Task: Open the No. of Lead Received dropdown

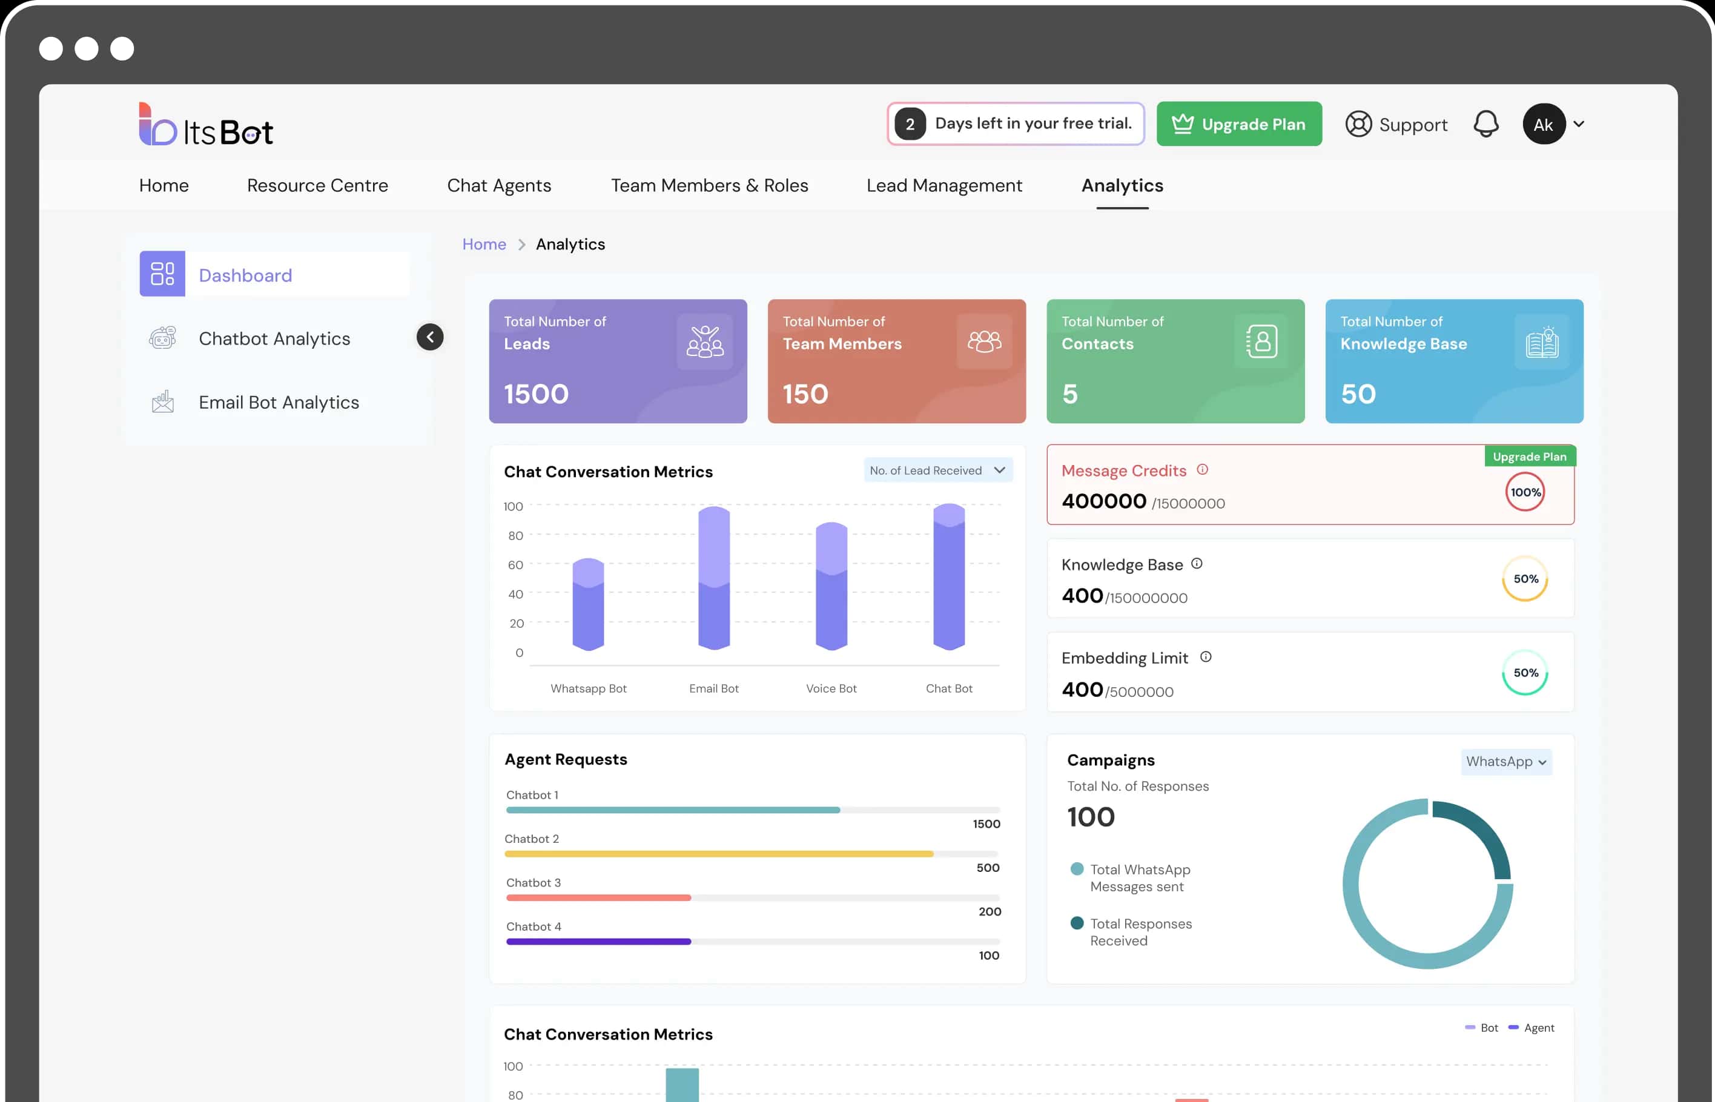Action: coord(938,470)
